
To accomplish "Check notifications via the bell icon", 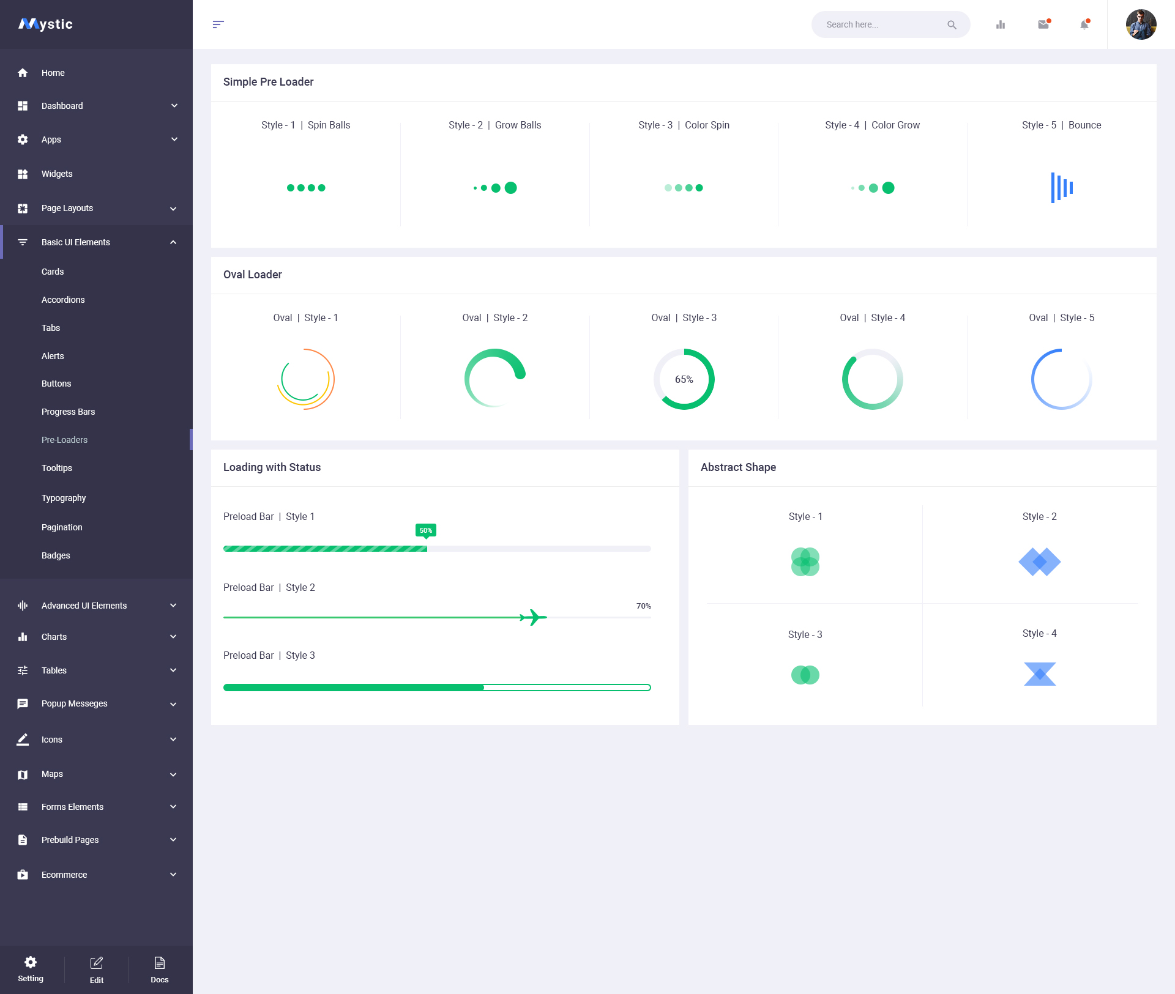I will [1083, 24].
